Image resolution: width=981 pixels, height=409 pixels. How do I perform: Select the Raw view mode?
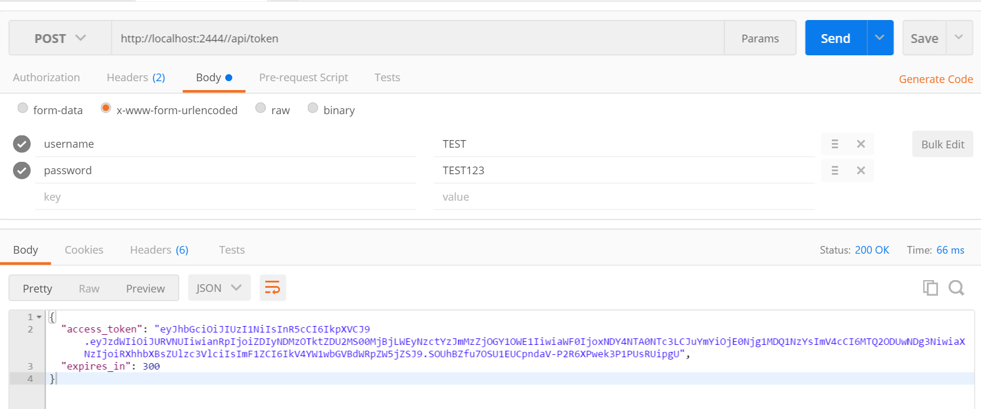point(89,288)
